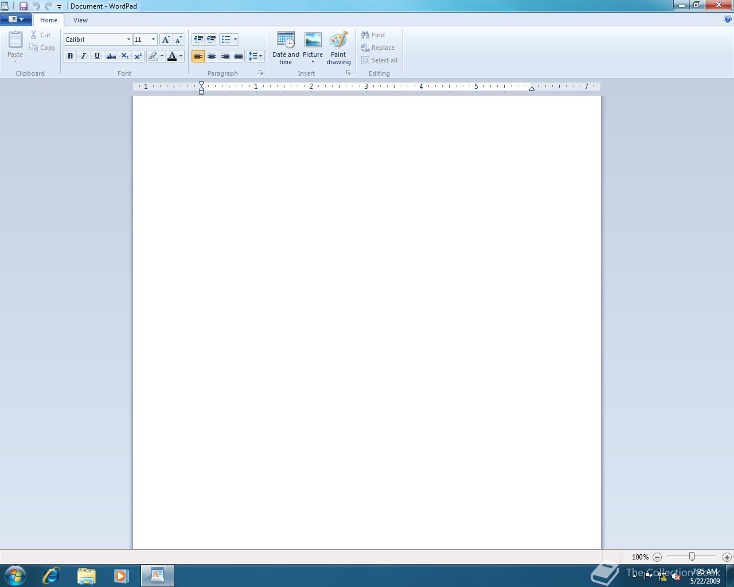734x587 pixels.
Task: Open Windows Media Player from taskbar
Action: 121,576
